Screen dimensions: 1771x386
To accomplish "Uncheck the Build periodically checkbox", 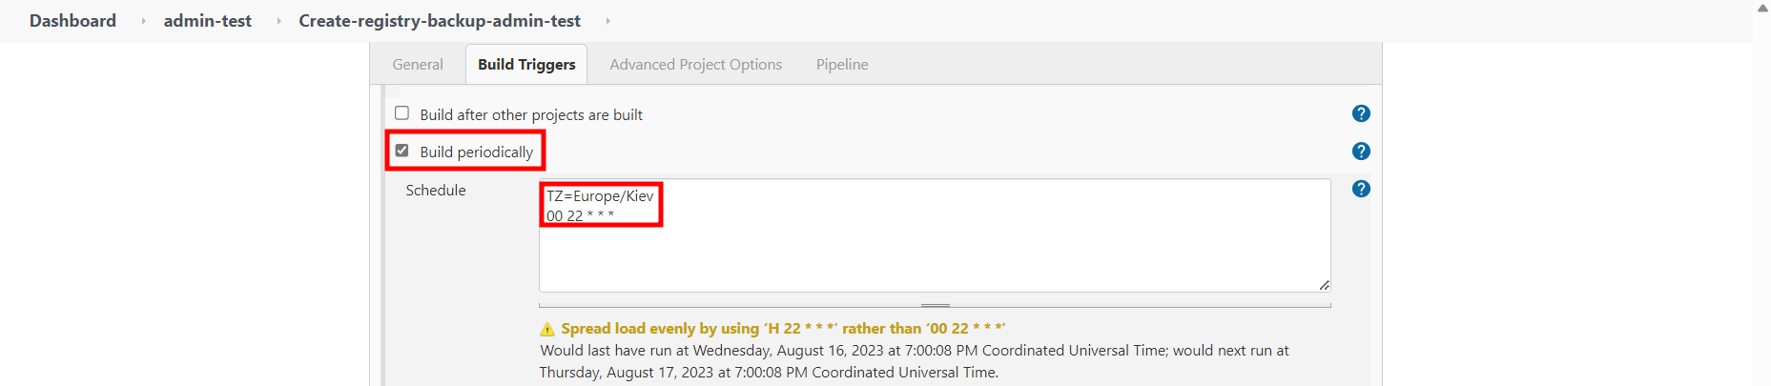I will 402,151.
